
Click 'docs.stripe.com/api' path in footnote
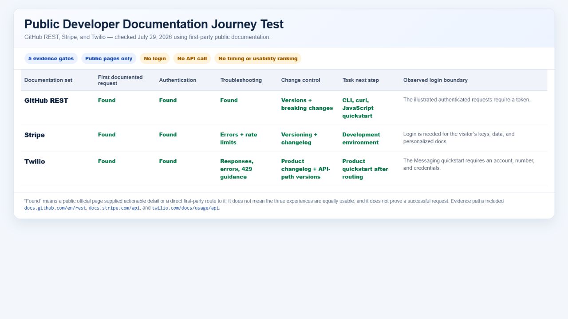tap(113, 208)
